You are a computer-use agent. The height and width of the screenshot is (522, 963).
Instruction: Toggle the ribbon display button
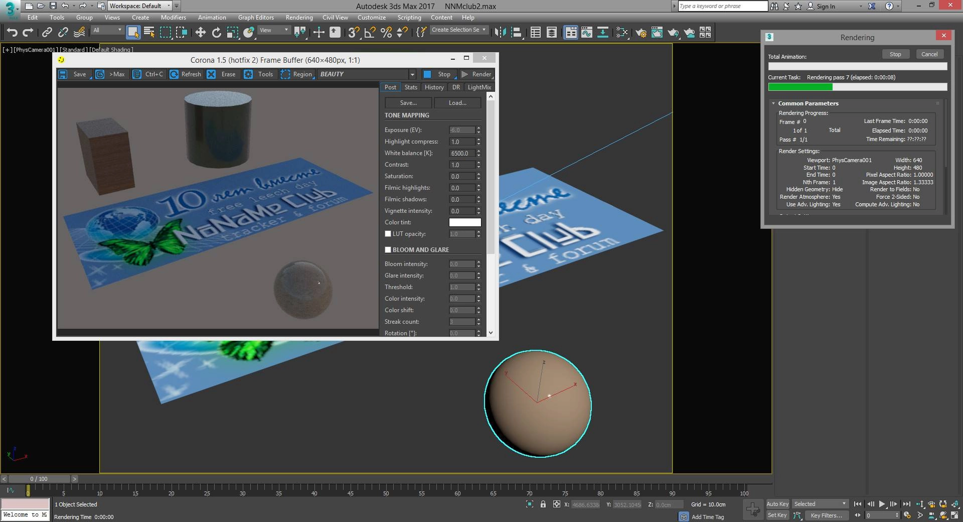[571, 33]
